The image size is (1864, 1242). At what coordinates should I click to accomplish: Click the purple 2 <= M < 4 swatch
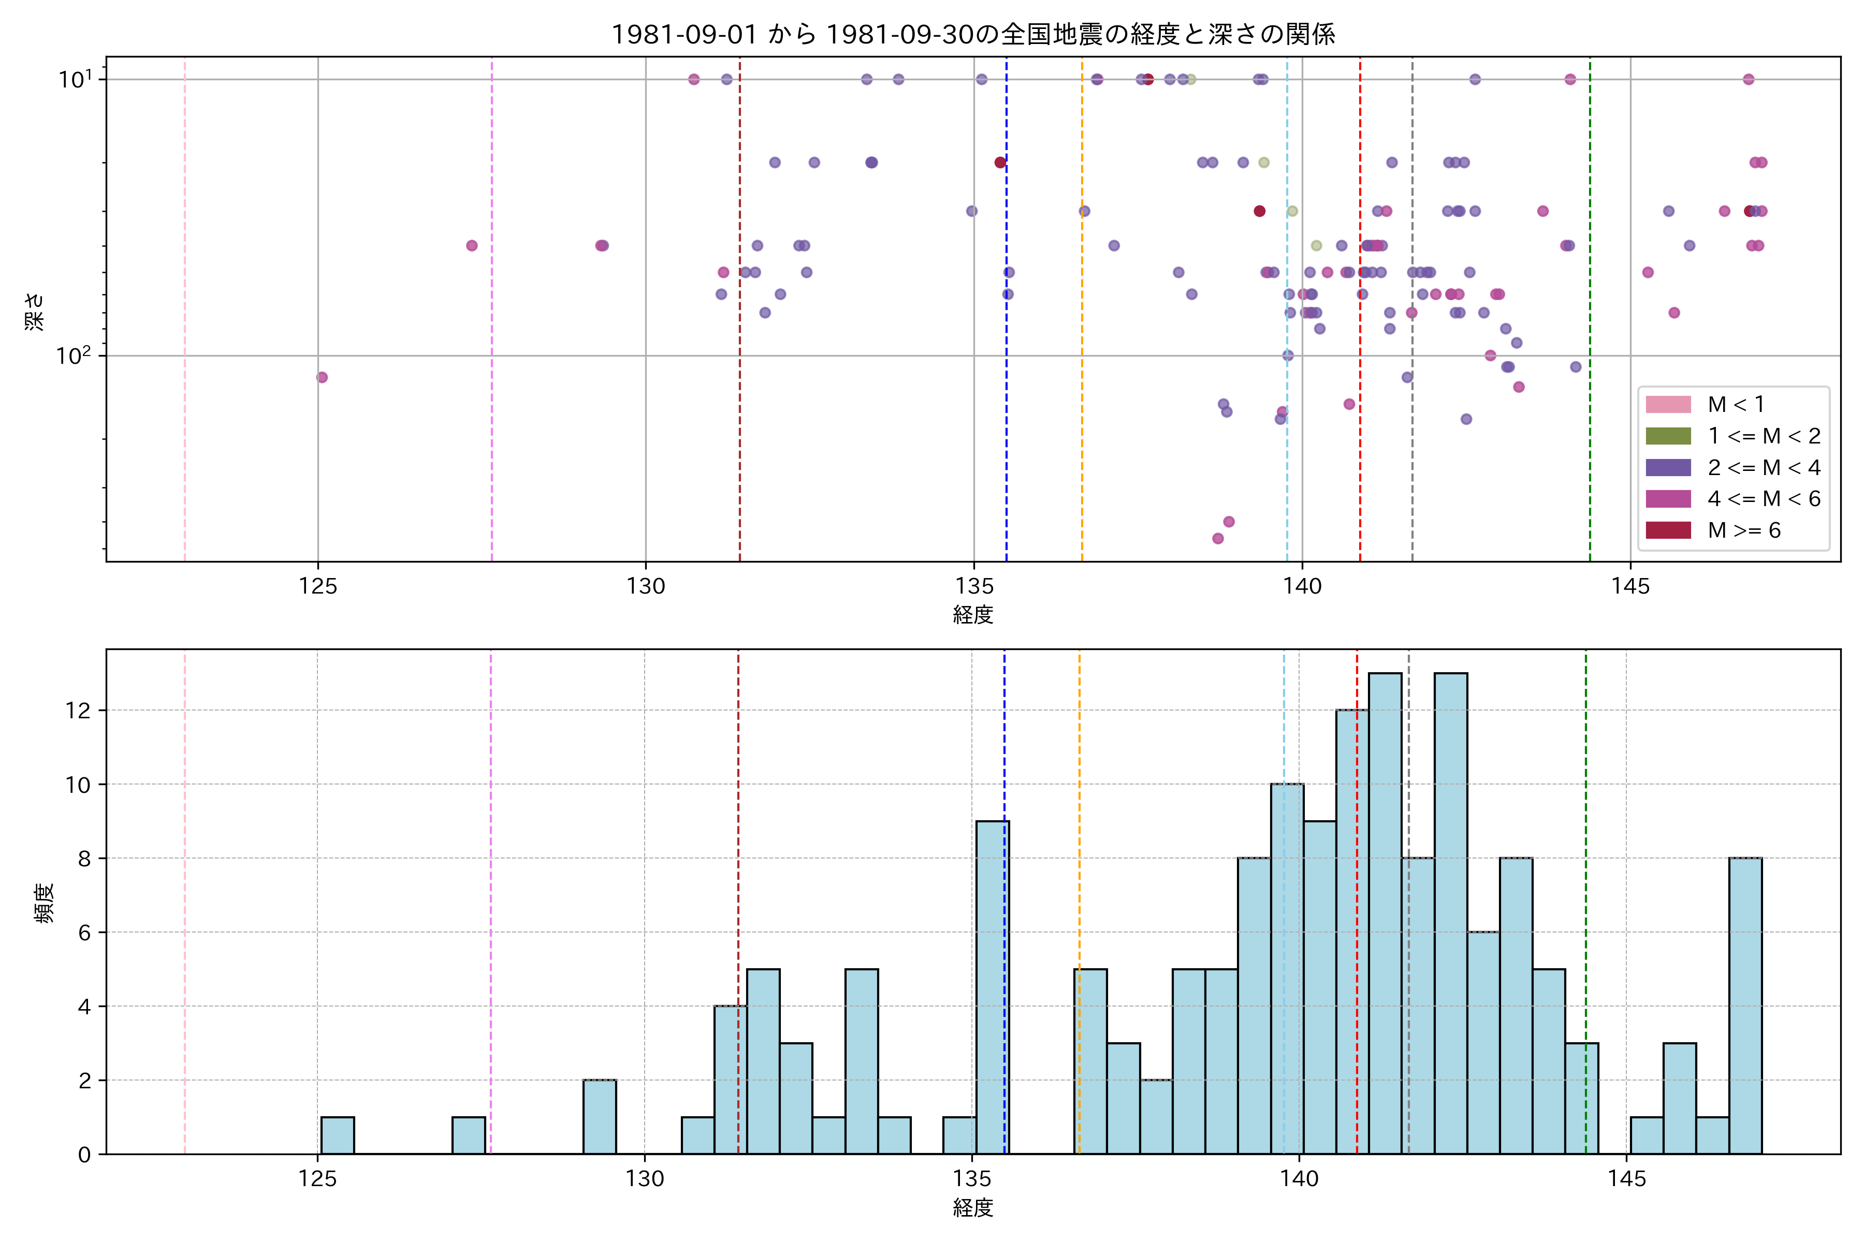(x=1667, y=467)
